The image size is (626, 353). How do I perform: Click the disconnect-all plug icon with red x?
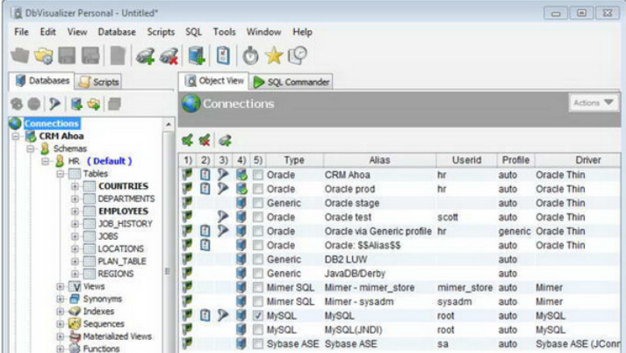coord(205,140)
